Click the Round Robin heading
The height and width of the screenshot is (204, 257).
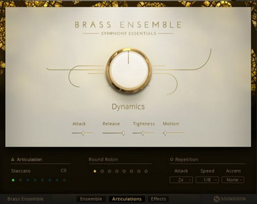click(x=103, y=159)
